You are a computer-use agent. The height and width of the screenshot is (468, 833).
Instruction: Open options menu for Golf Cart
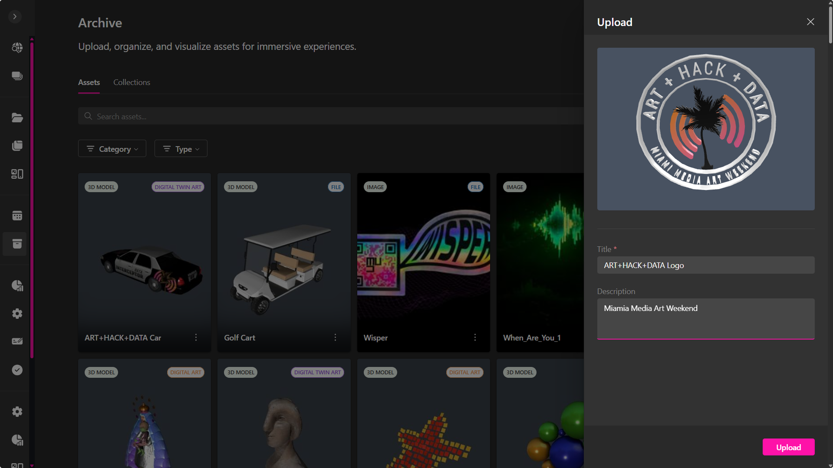[335, 337]
